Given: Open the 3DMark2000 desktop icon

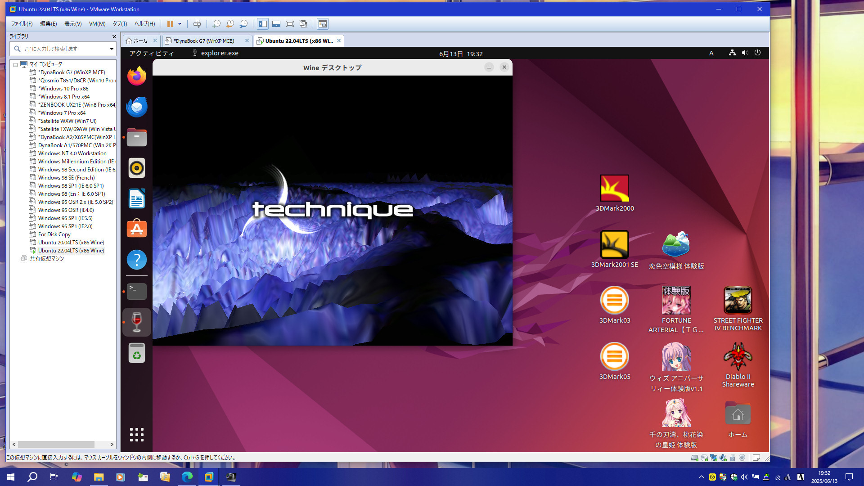Looking at the screenshot, I should click(615, 193).
